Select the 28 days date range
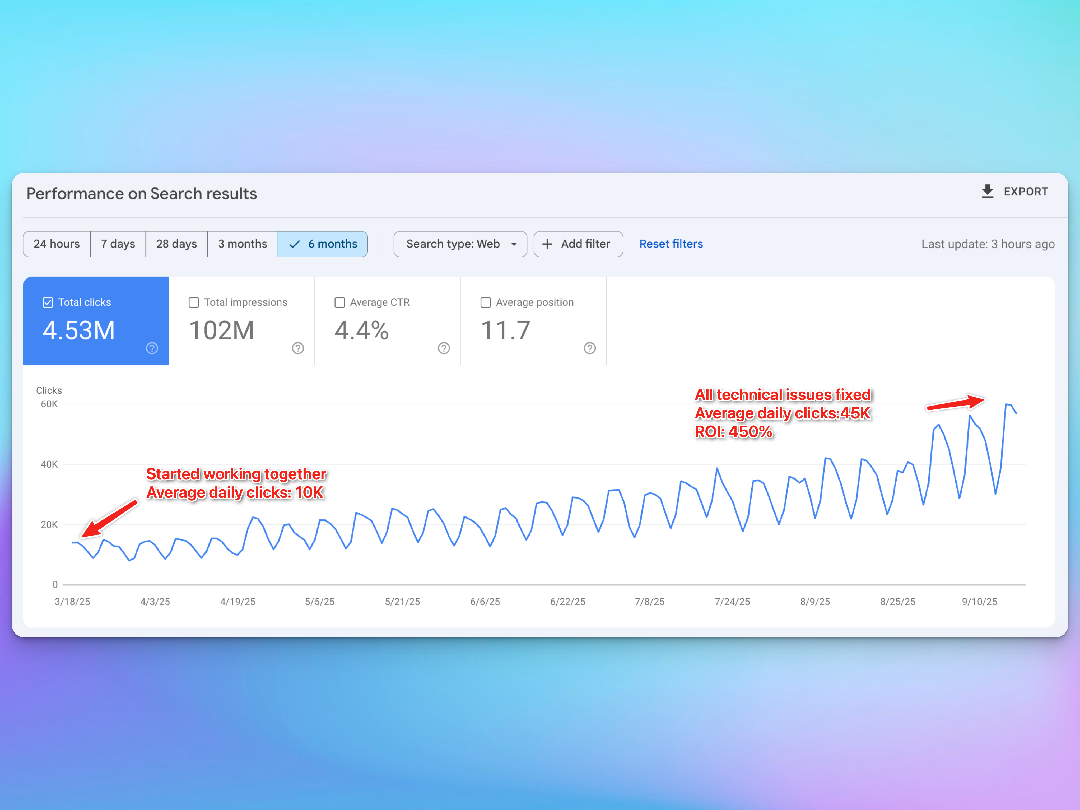The image size is (1080, 810). click(177, 244)
